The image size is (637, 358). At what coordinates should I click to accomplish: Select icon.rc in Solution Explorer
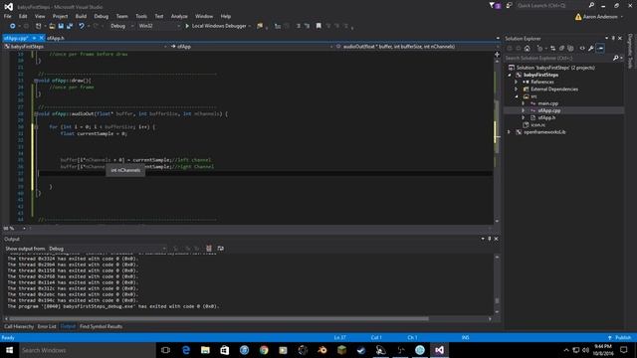pyautogui.click(x=537, y=125)
